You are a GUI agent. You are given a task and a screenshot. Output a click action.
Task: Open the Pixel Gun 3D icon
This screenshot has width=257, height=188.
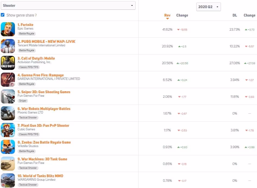tap(8, 130)
